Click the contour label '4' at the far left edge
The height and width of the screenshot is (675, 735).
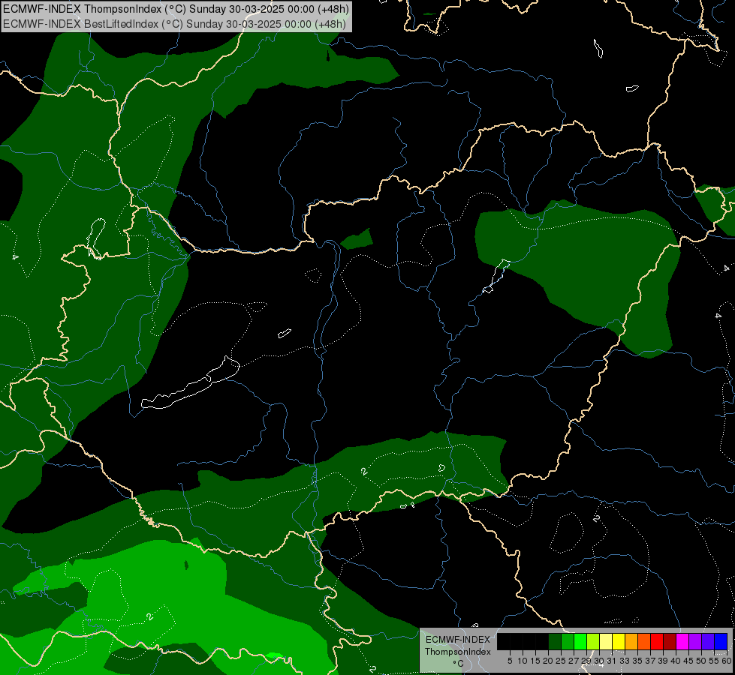click(x=15, y=257)
